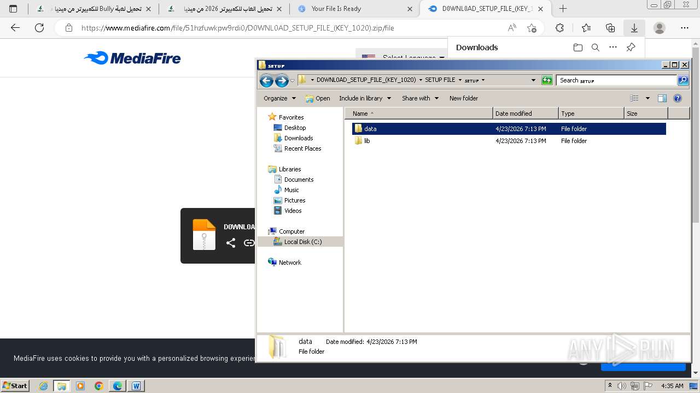700x393 pixels.
Task: Click the MediaFire copy link icon
Action: tap(249, 243)
